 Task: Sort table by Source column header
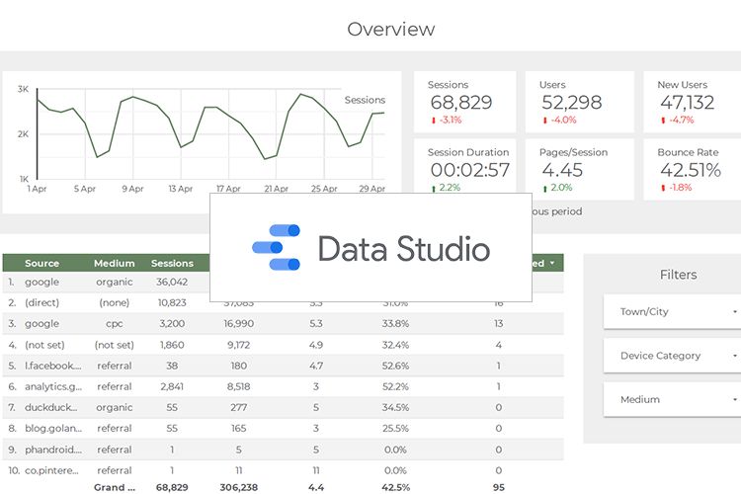[41, 264]
